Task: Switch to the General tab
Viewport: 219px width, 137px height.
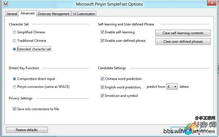Action: (12, 14)
